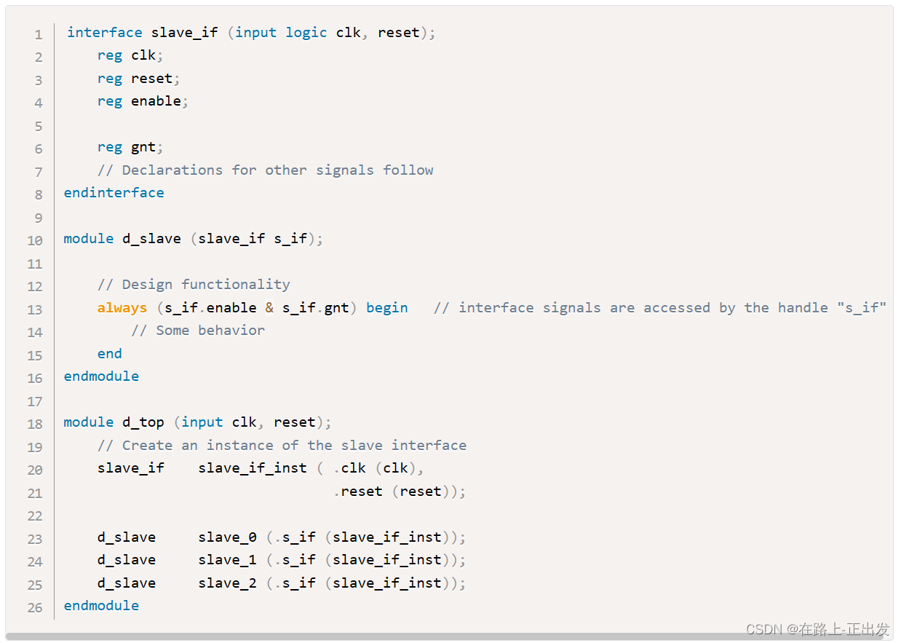The image size is (901, 643).
Task: Click 'endinterface' keyword on line 8
Action: (114, 193)
